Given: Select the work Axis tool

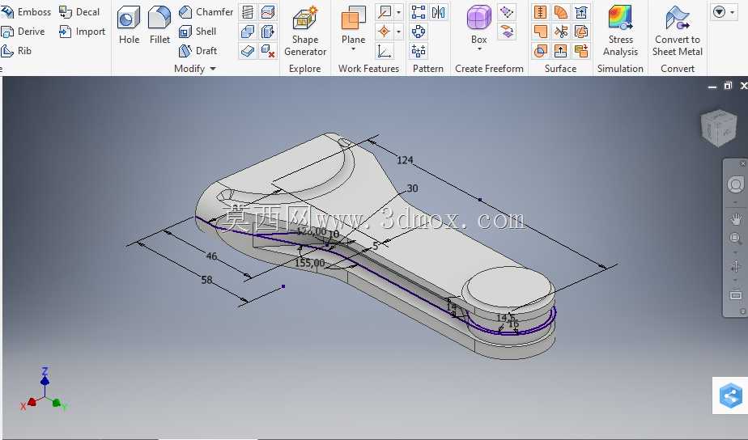Looking at the screenshot, I should point(385,12).
